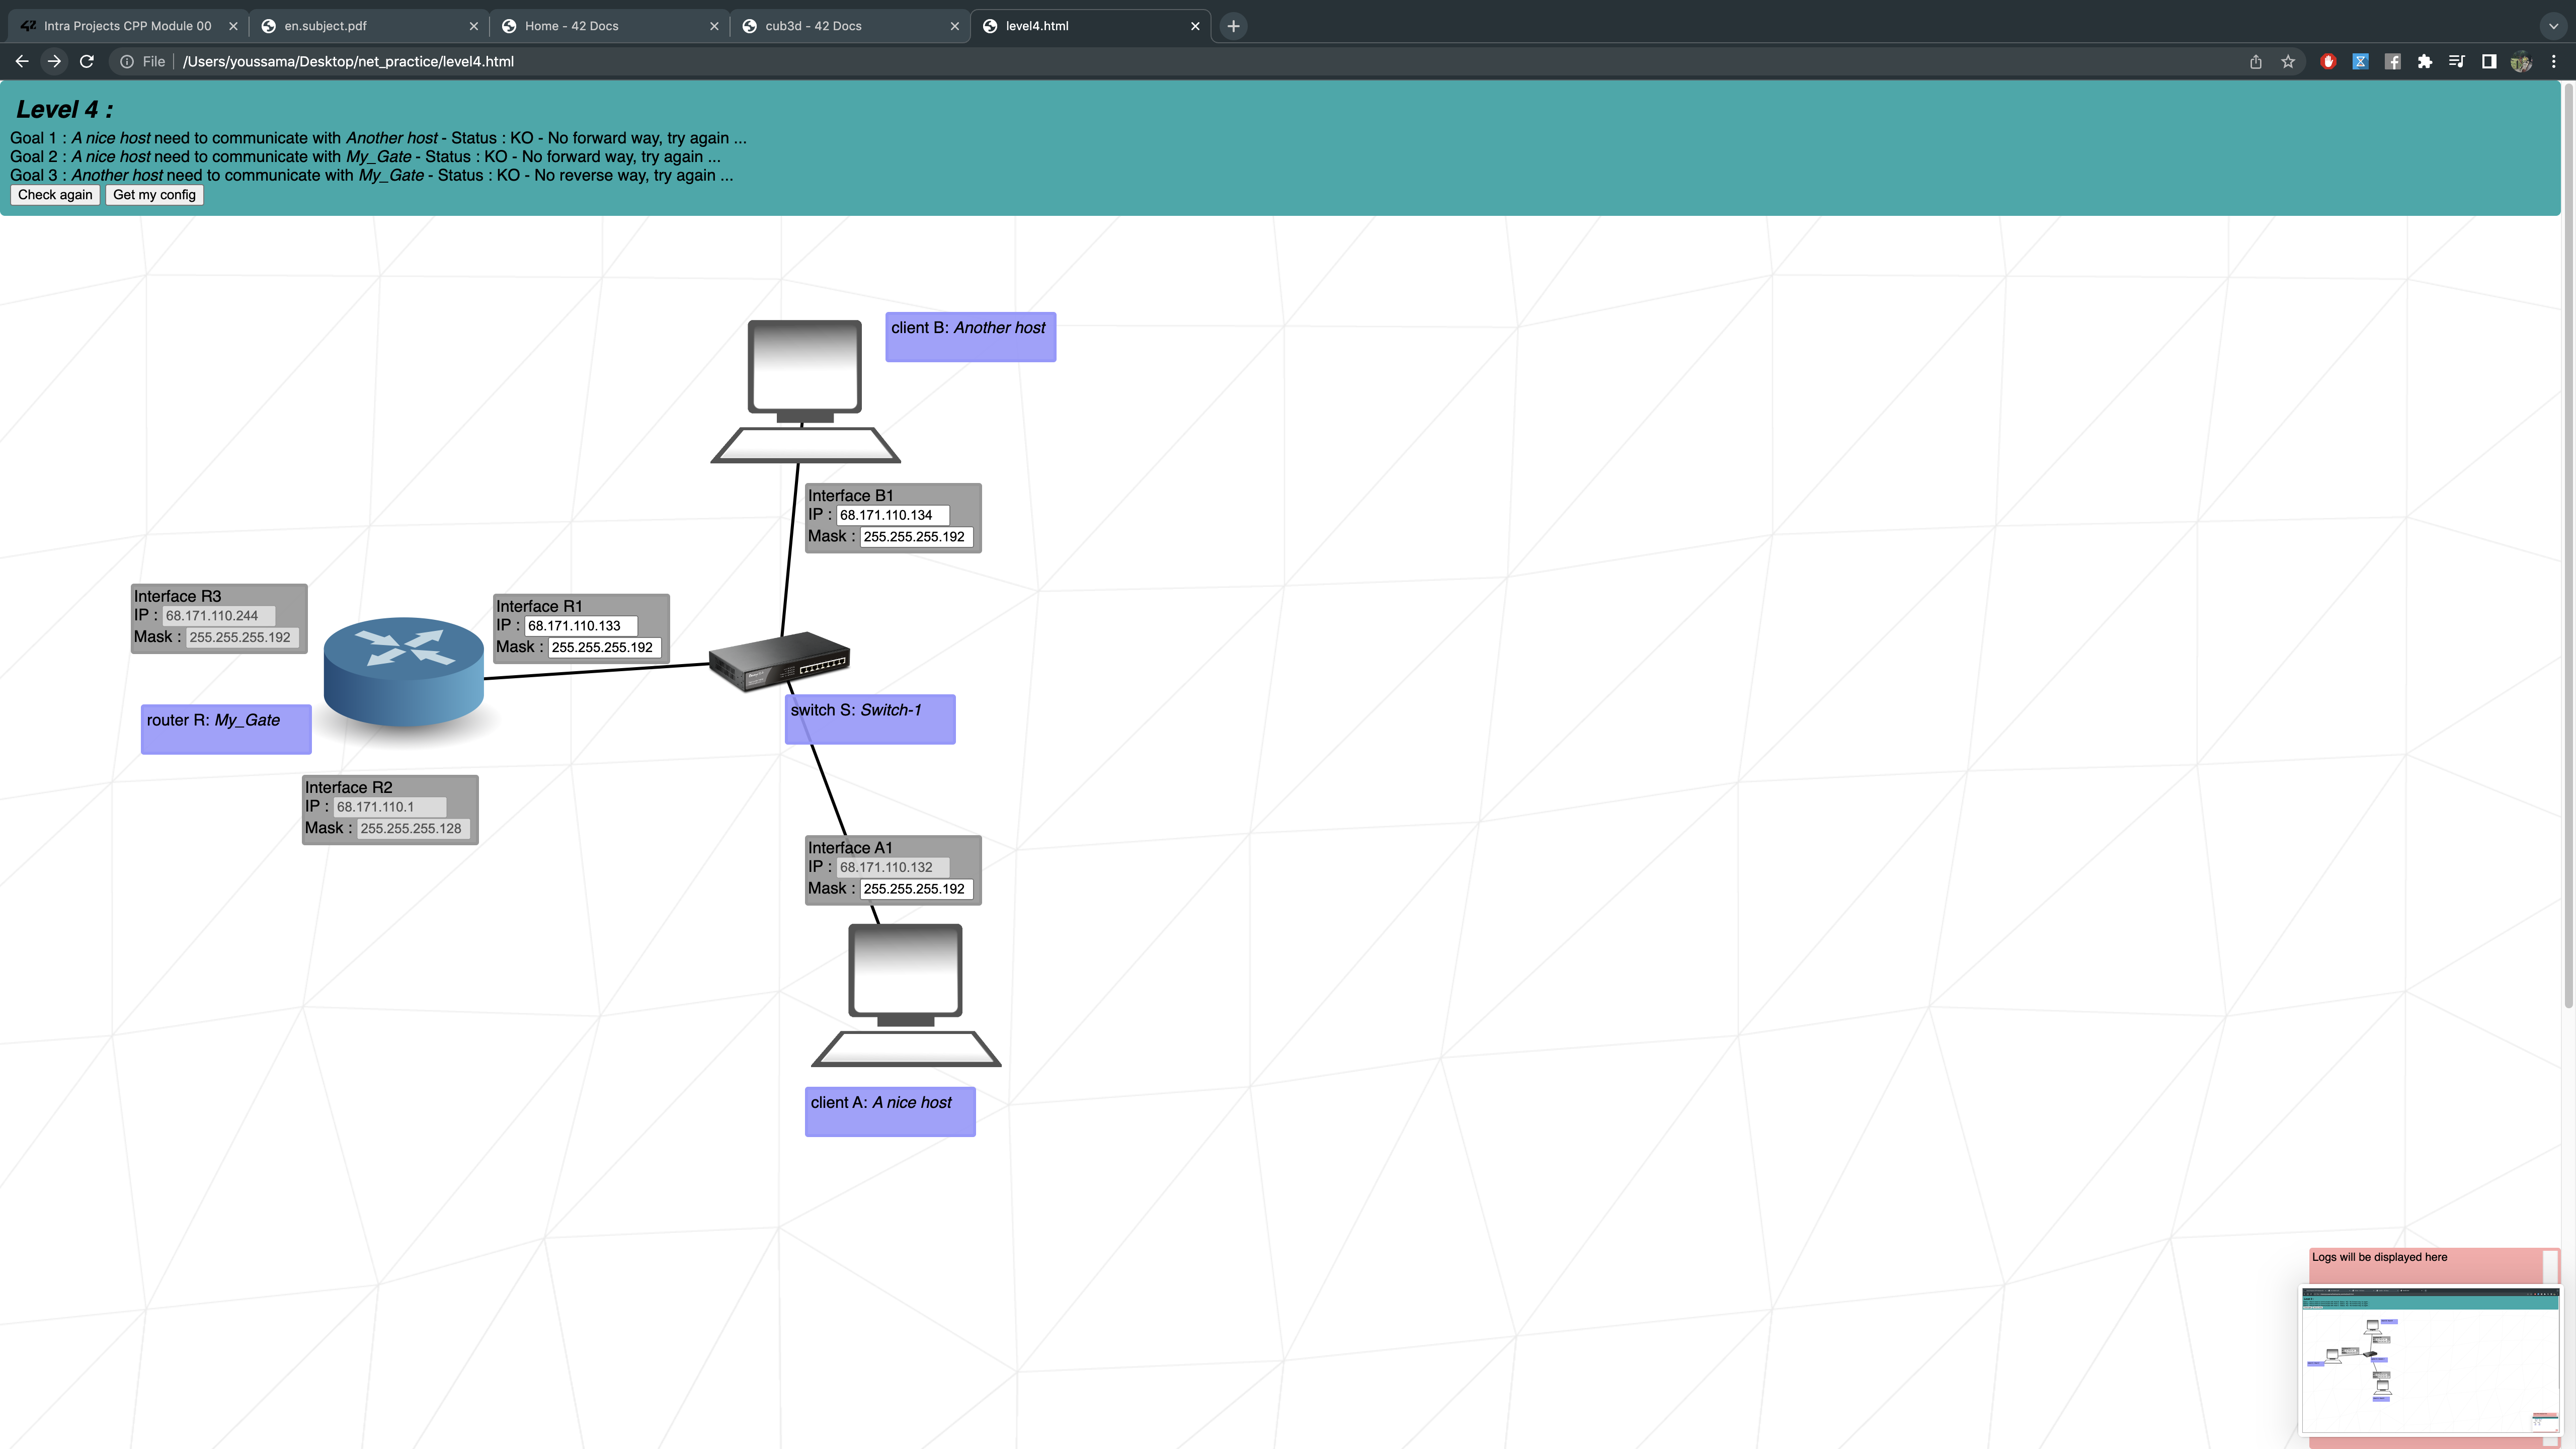Open a new browser tab

pyautogui.click(x=1233, y=26)
